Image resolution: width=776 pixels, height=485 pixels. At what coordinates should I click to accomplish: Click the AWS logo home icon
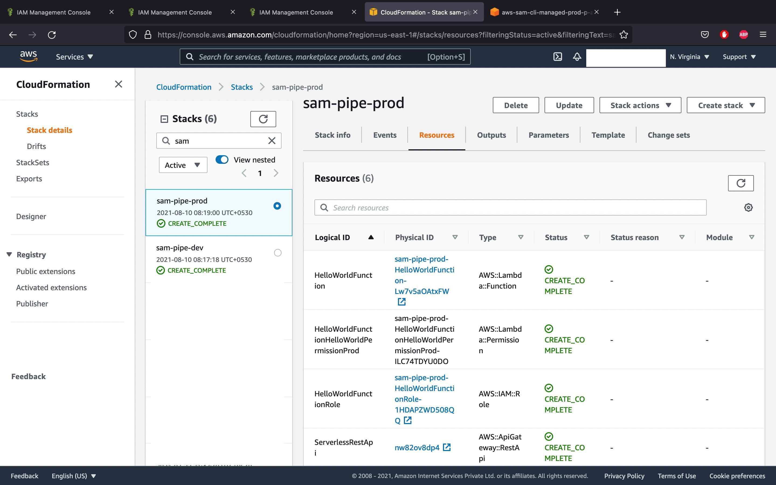(x=29, y=57)
